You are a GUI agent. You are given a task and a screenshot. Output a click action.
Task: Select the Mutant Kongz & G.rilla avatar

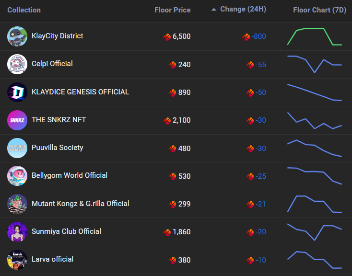(17, 204)
